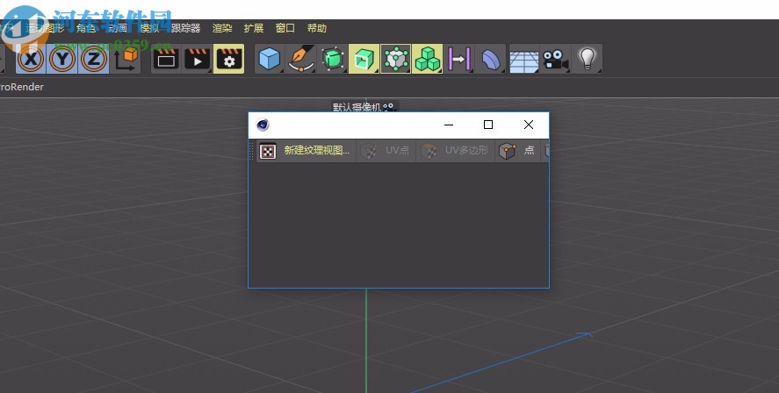Toggle the Y axis lock
Image resolution: width=779 pixels, height=393 pixels.
click(x=62, y=59)
